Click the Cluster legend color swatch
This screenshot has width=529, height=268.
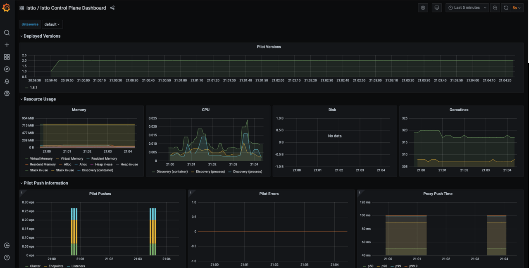27,266
